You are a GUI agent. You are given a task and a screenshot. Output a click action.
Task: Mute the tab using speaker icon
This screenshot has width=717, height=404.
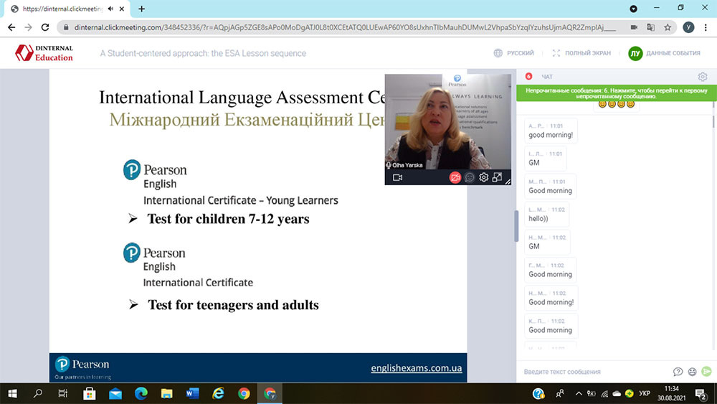click(x=110, y=9)
